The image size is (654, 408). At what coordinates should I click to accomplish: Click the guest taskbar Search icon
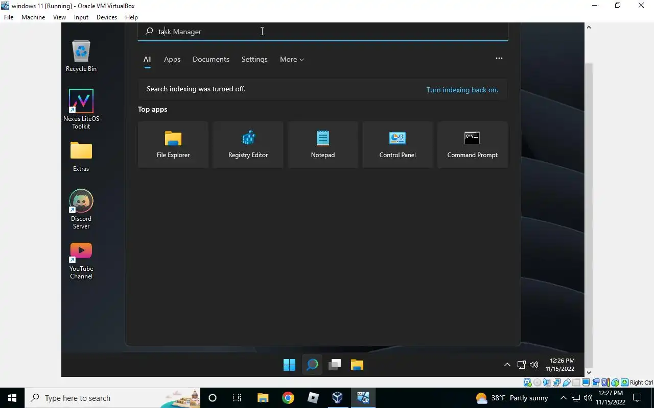(312, 365)
